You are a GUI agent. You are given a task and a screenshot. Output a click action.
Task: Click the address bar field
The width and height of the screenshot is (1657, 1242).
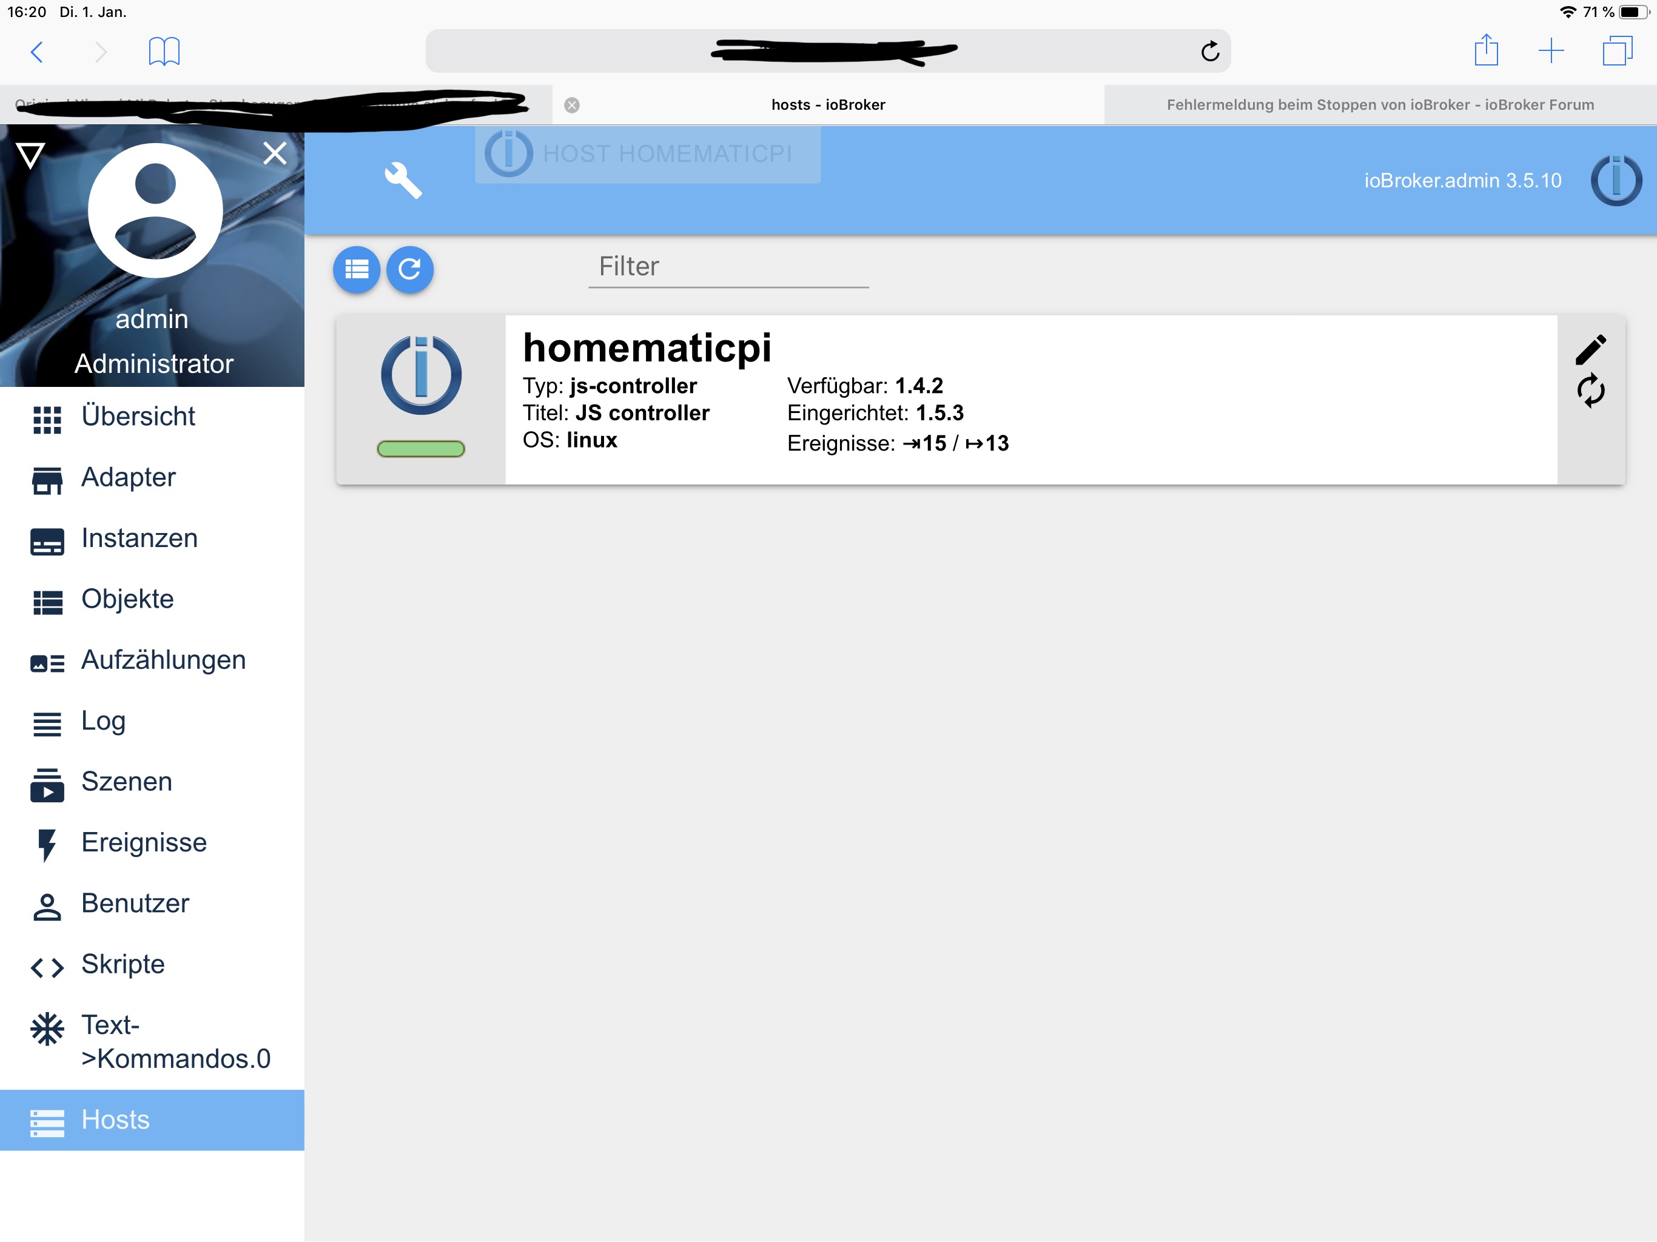click(828, 51)
